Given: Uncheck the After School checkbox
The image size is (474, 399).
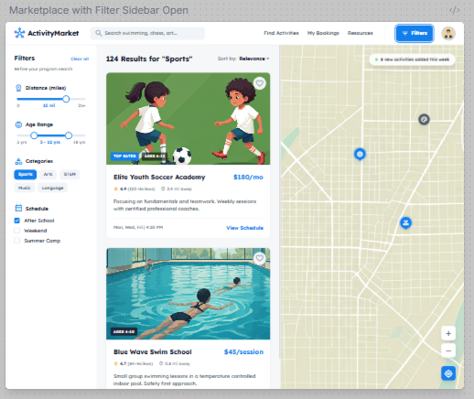Looking at the screenshot, I should click(17, 221).
